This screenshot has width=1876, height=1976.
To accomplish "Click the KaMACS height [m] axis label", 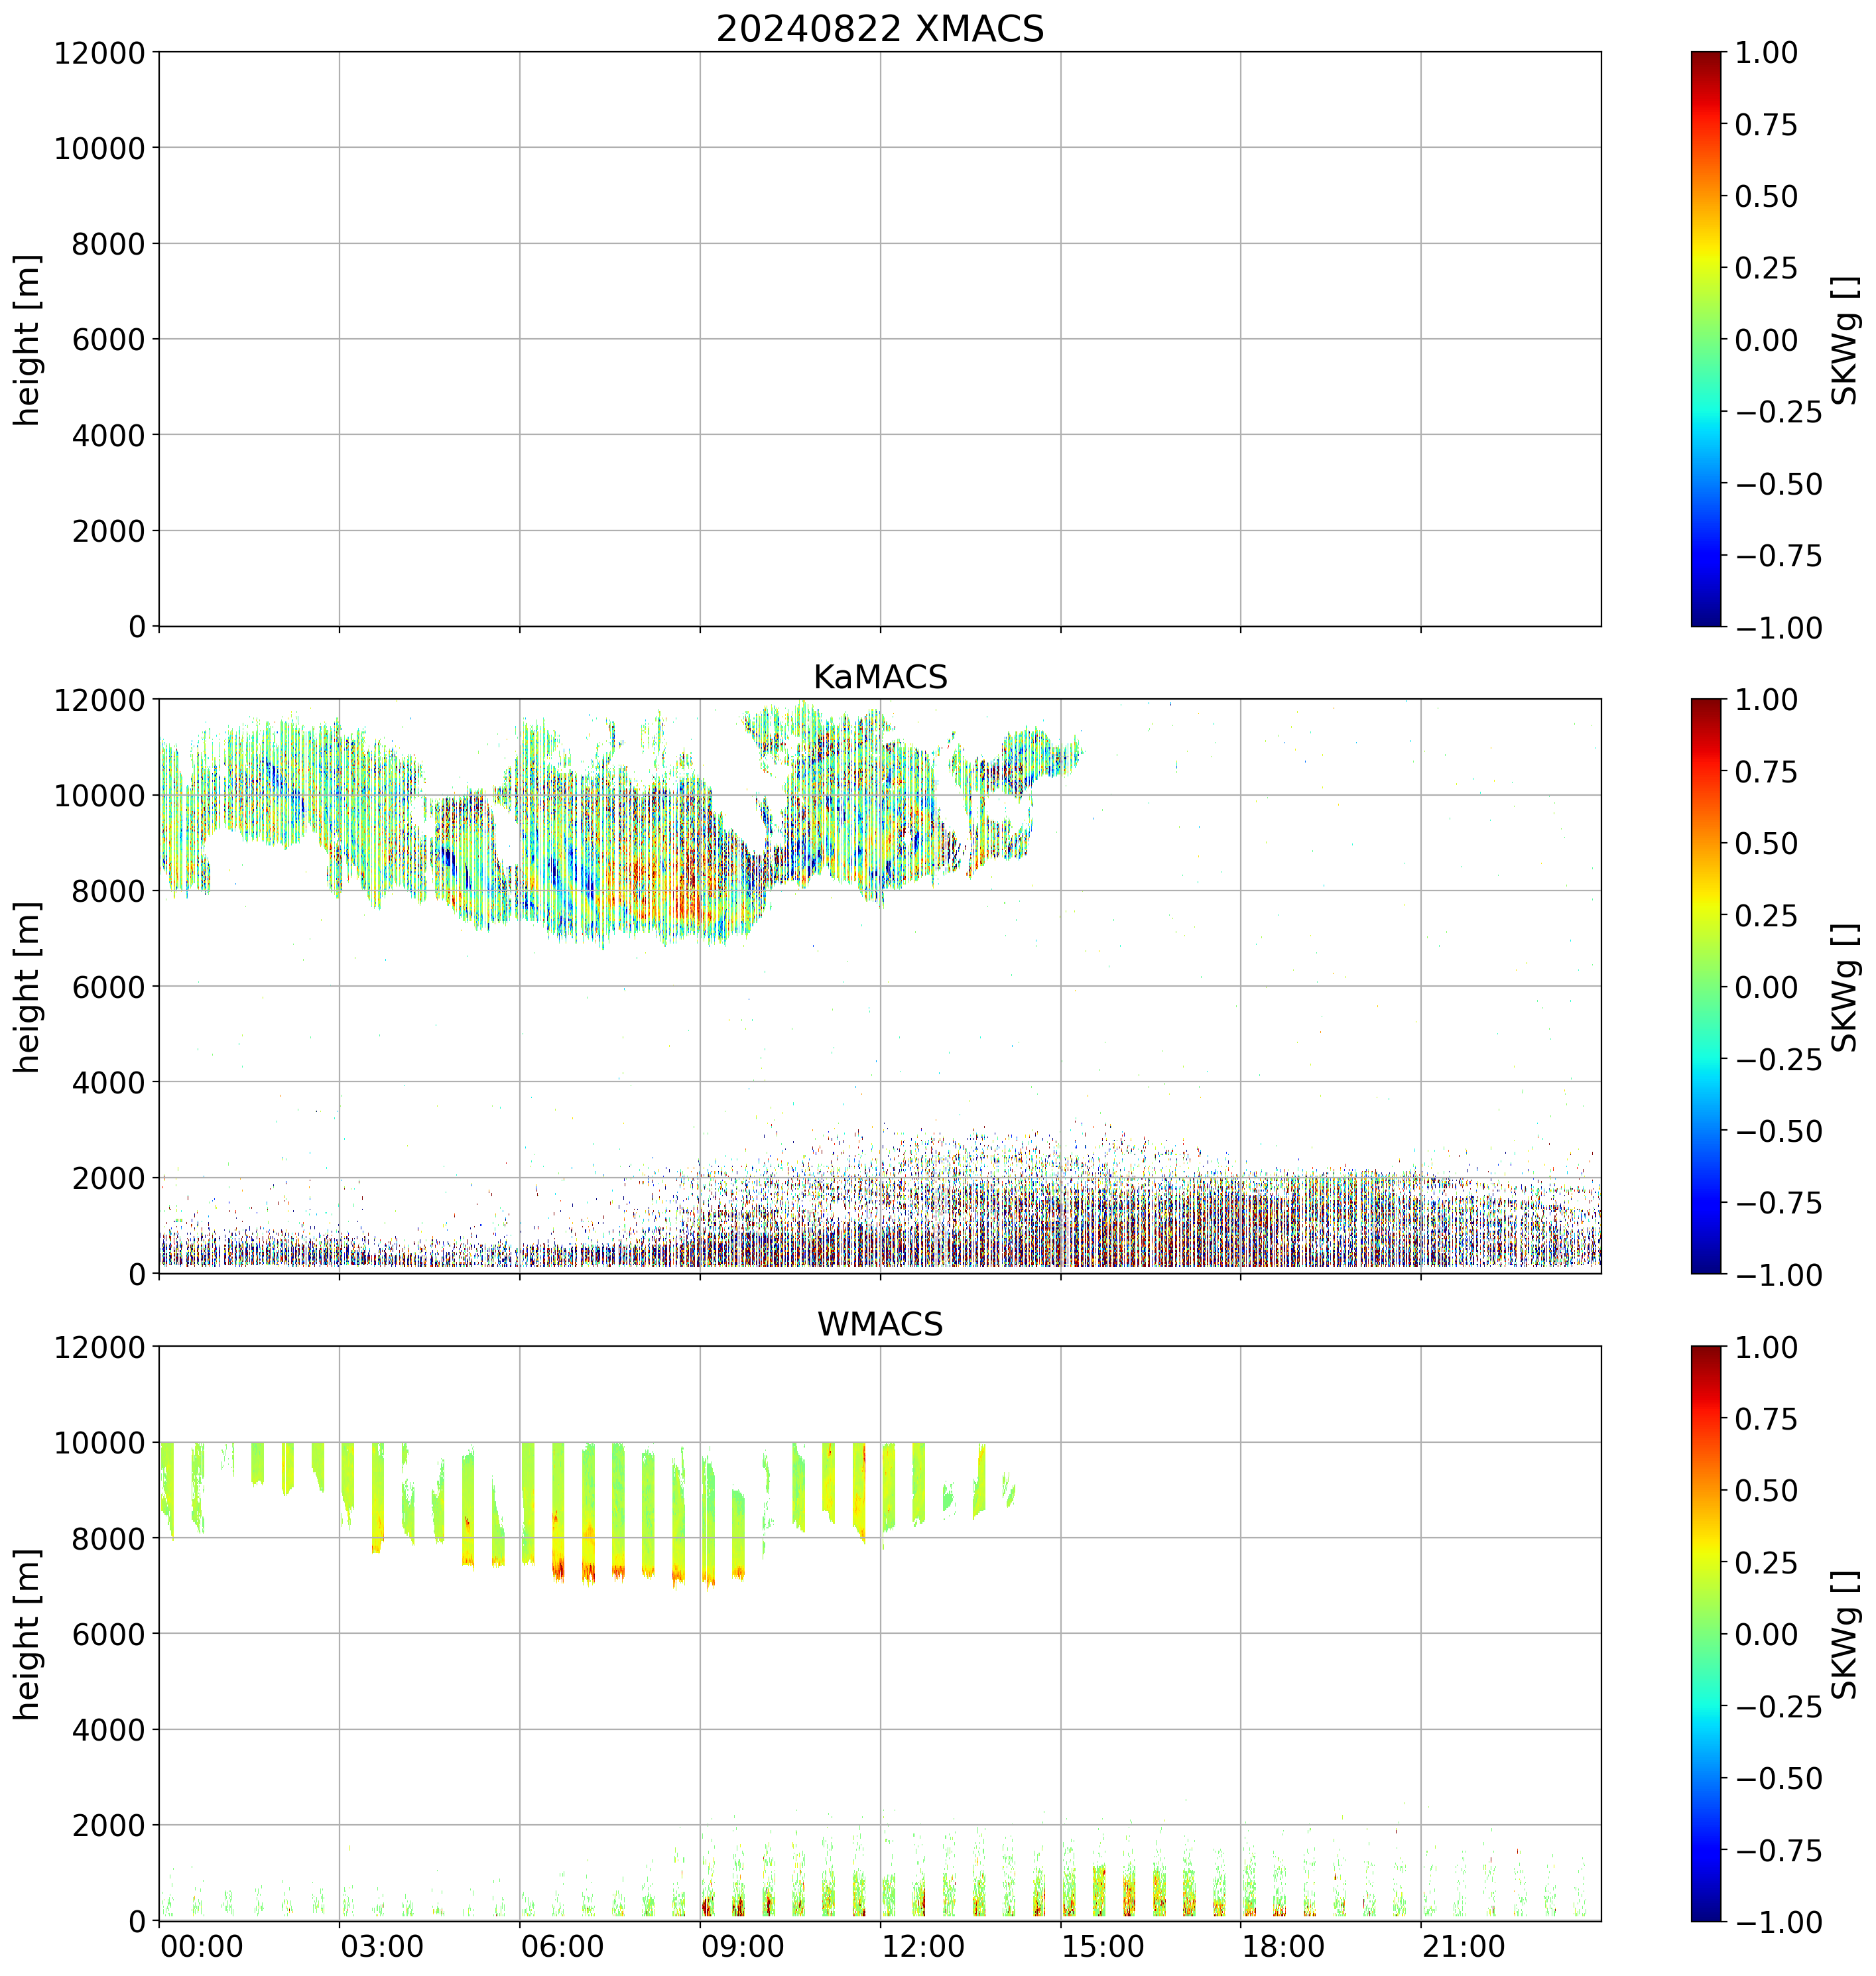I will (x=28, y=987).
